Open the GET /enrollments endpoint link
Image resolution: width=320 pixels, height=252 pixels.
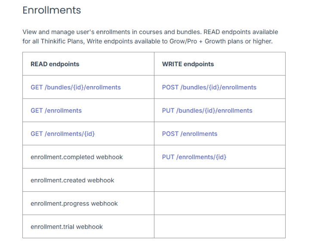(x=56, y=111)
